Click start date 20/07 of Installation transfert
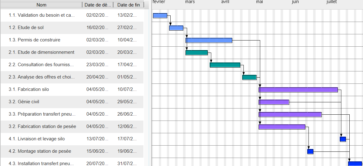 tap(97, 164)
